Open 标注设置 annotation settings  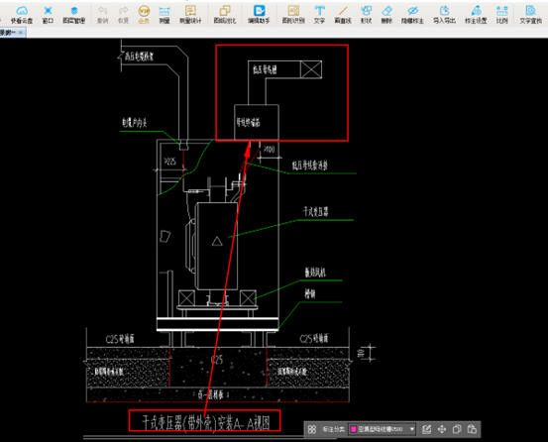[x=476, y=15]
